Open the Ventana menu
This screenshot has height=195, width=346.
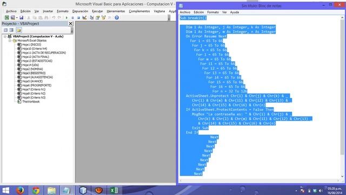[x=159, y=11]
